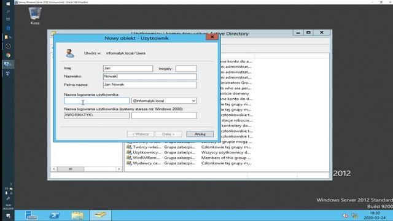Click right arrow of tree pane scrollbar

[119, 169]
